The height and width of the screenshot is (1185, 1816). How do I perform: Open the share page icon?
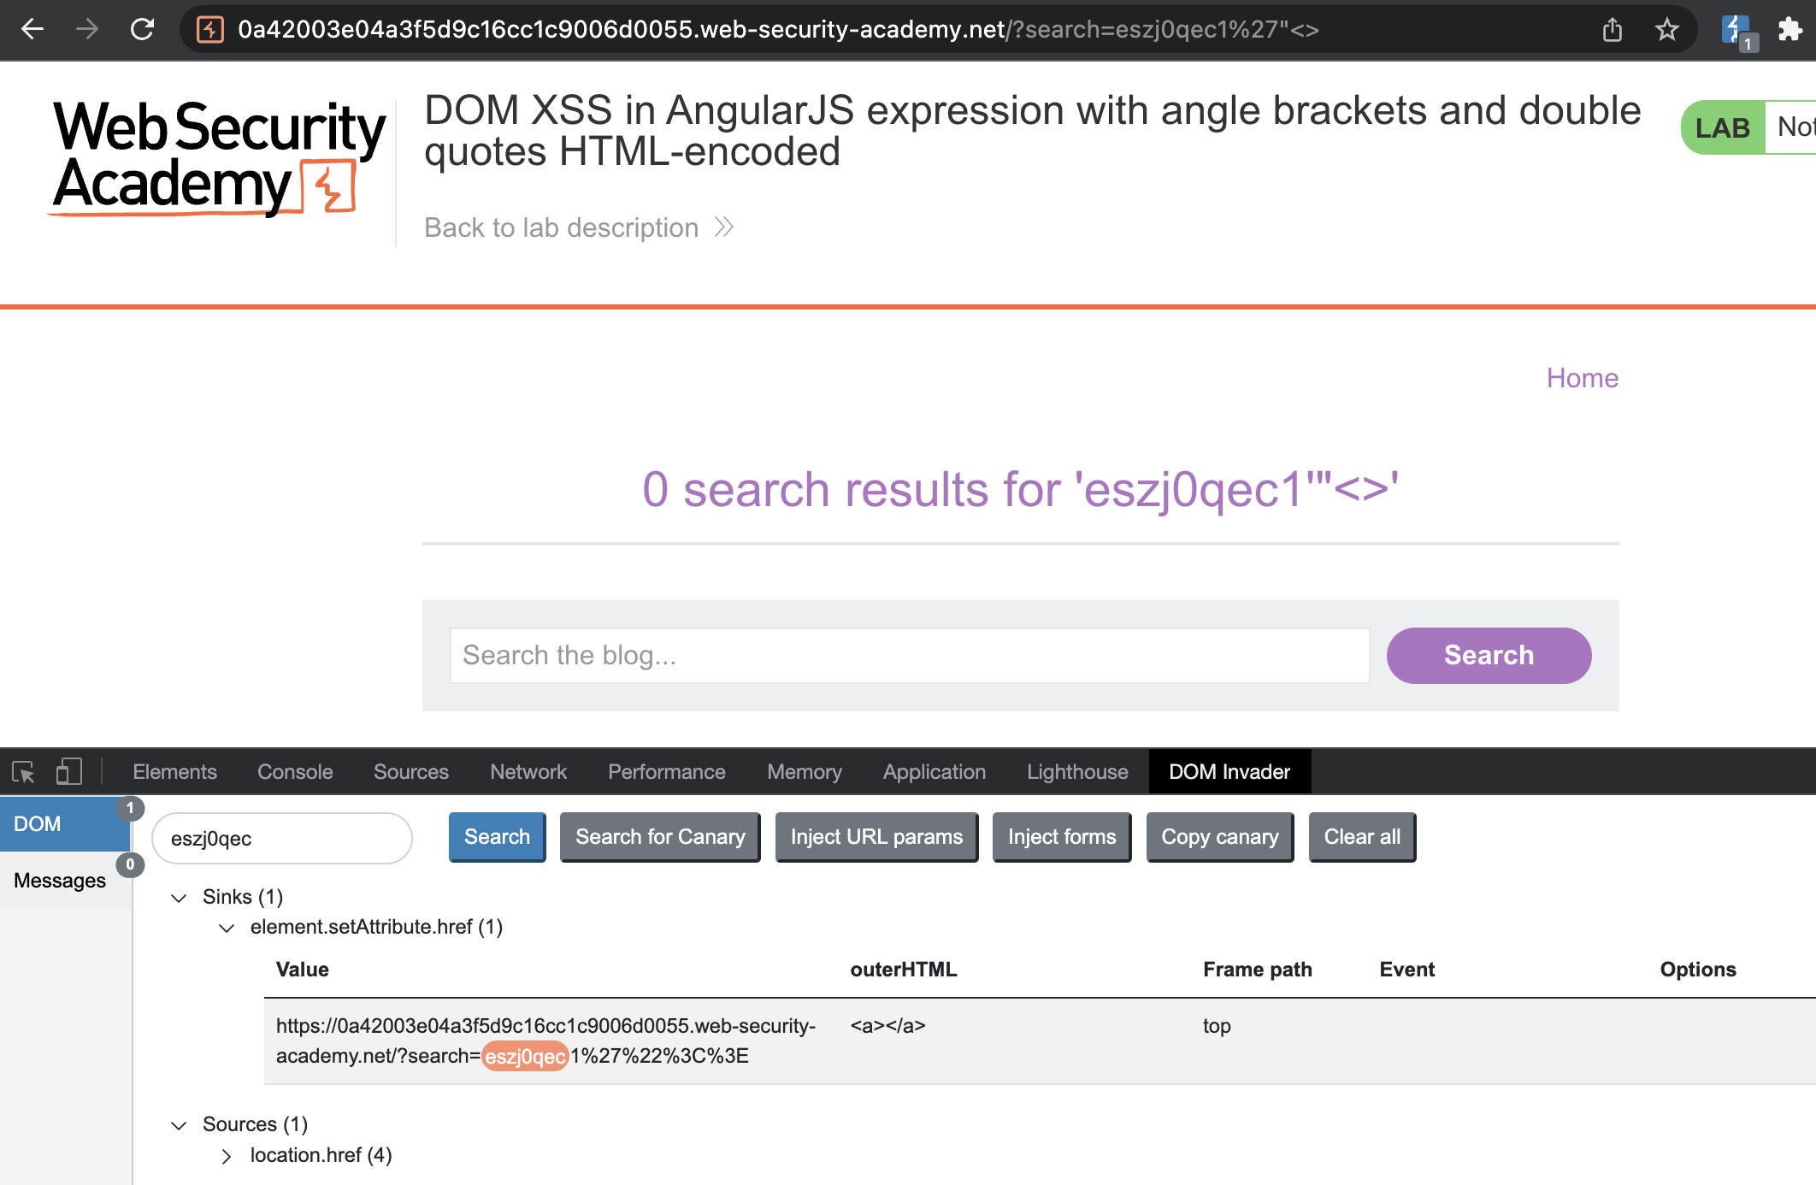(x=1612, y=30)
